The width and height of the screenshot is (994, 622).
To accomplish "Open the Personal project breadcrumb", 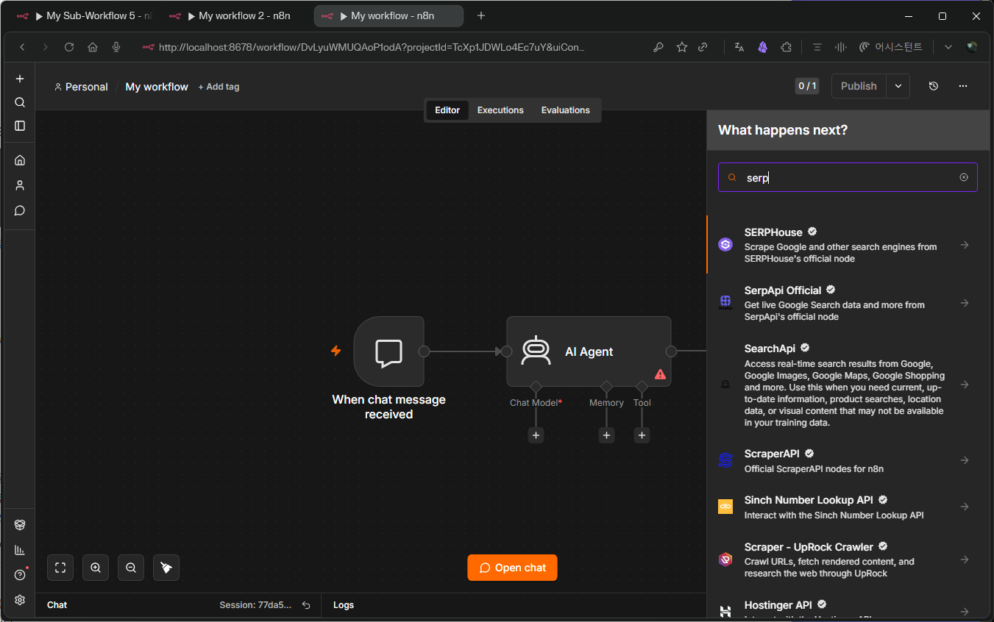I will (x=81, y=87).
